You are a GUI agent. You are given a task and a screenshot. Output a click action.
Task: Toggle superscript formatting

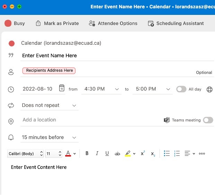click(143, 153)
